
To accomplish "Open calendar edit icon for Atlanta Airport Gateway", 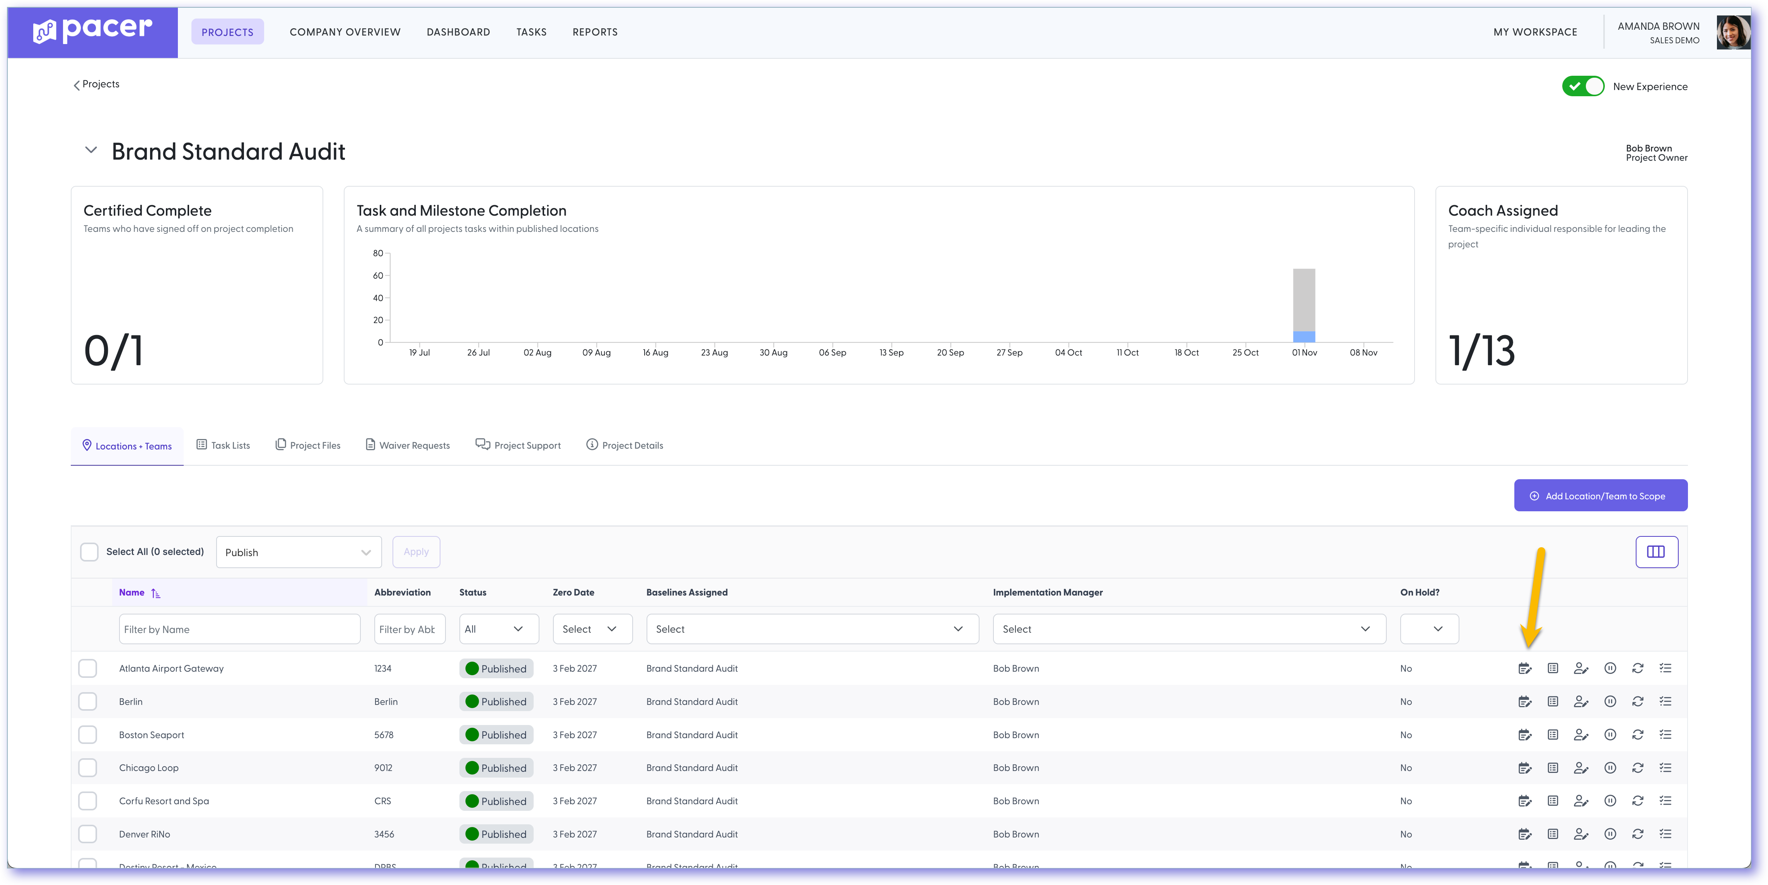I will (1524, 668).
